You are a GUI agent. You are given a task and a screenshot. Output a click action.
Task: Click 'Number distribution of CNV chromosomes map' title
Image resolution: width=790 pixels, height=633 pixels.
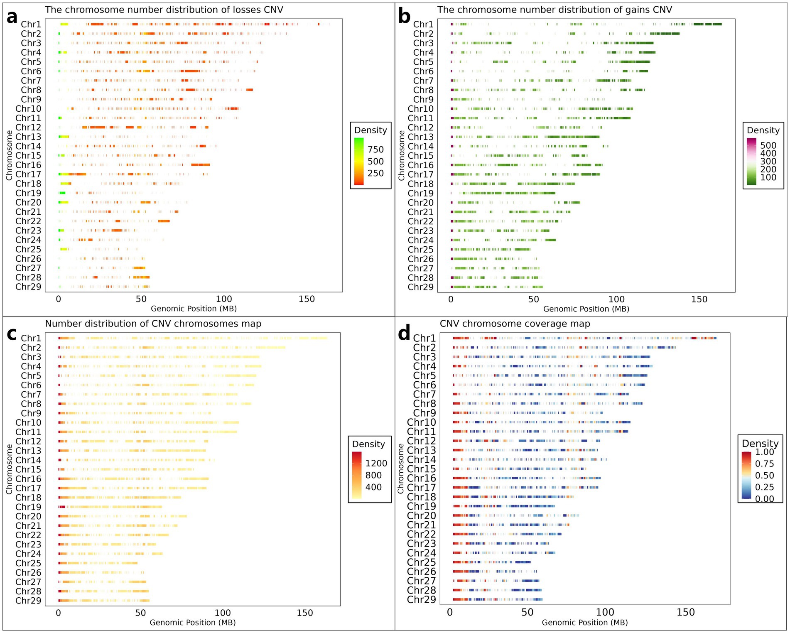[x=153, y=324]
